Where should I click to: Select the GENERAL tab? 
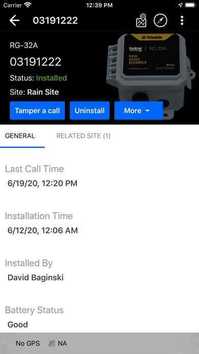(20, 136)
